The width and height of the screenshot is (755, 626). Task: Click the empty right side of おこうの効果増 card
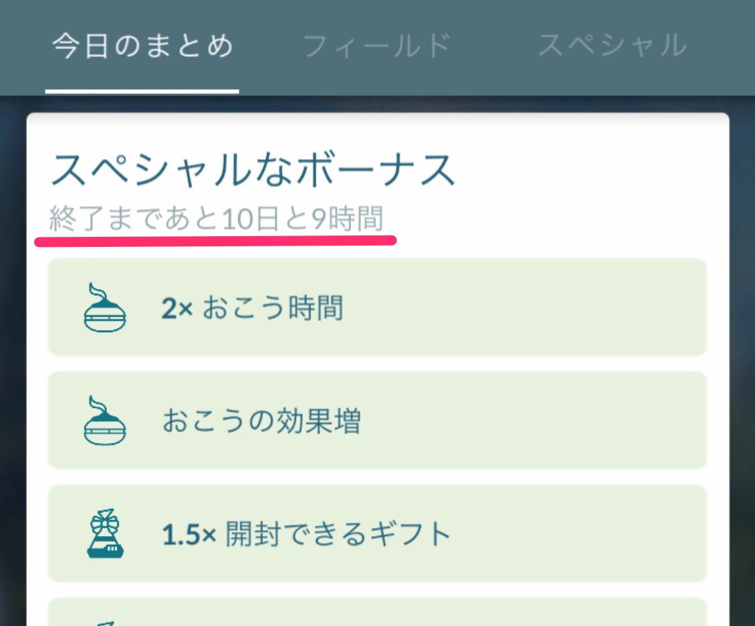[x=534, y=421]
